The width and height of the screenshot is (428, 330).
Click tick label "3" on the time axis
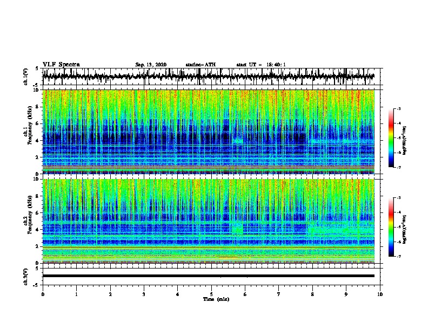tap(144, 294)
